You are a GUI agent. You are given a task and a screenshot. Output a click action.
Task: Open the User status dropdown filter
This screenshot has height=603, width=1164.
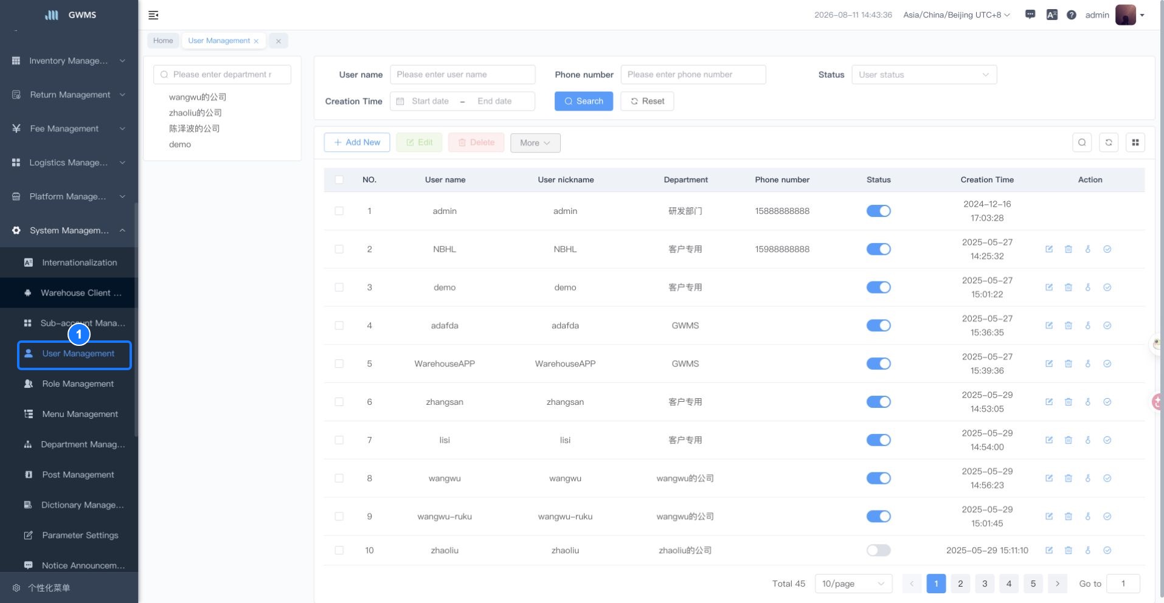tap(924, 75)
